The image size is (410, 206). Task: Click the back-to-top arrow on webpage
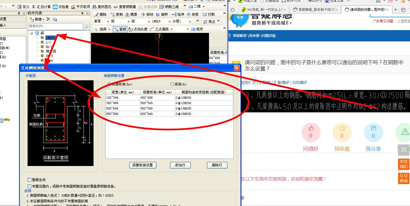[403, 150]
